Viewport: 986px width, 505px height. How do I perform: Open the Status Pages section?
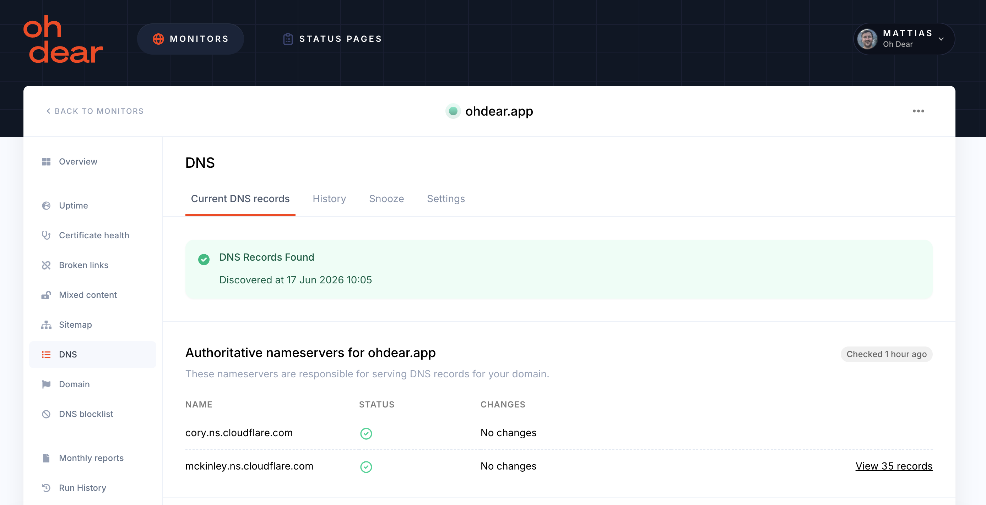pyautogui.click(x=332, y=39)
